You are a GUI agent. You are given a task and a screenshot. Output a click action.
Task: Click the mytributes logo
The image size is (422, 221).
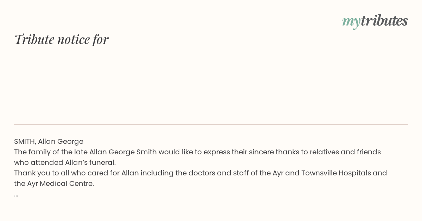tap(375, 21)
